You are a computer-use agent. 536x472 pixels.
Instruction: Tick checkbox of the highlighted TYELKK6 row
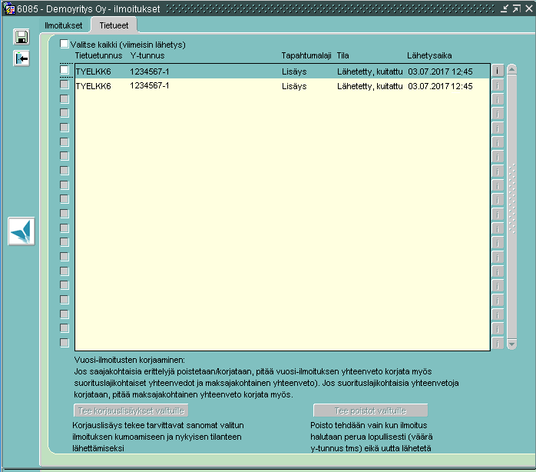coord(65,70)
